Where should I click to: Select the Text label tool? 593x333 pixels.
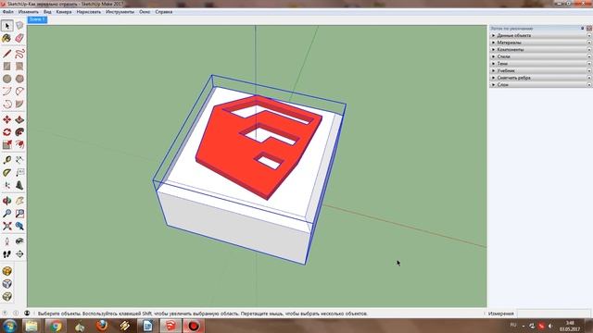coord(19,173)
